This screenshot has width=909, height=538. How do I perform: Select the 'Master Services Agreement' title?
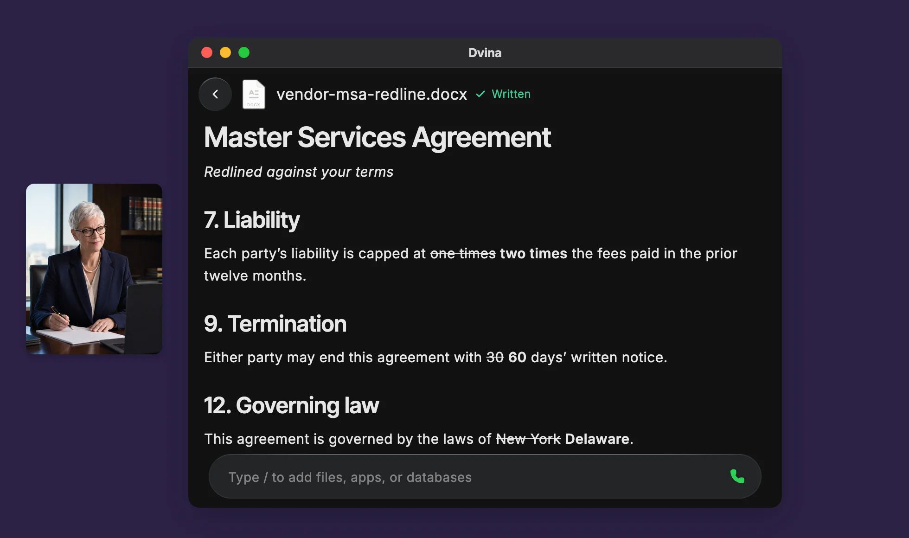[x=377, y=138]
